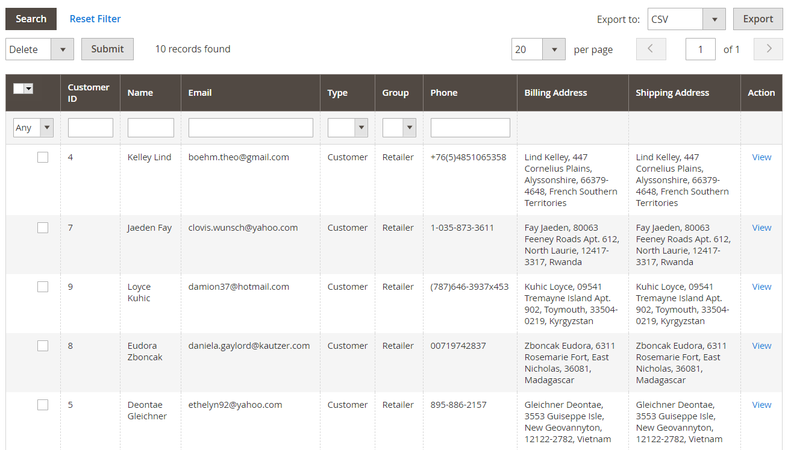Open the Type filter dropdown
Image resolution: width=788 pixels, height=450 pixels.
348,128
